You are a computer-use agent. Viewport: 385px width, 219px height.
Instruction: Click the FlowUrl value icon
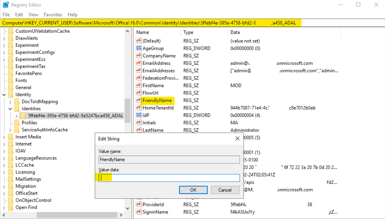coord(139,93)
